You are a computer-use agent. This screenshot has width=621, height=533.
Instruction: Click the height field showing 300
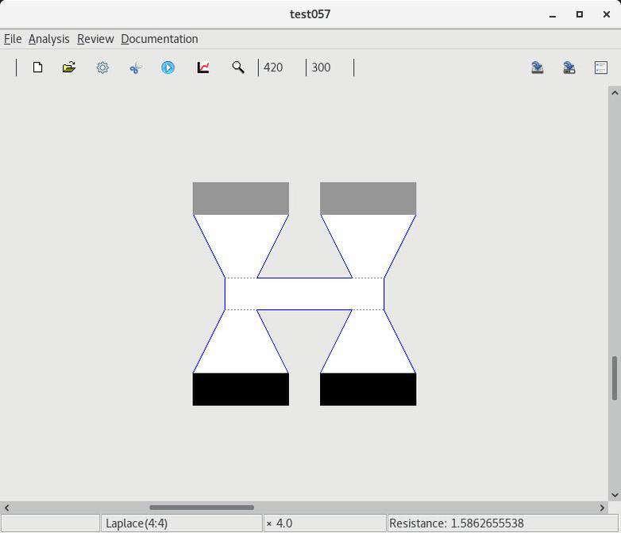click(329, 67)
